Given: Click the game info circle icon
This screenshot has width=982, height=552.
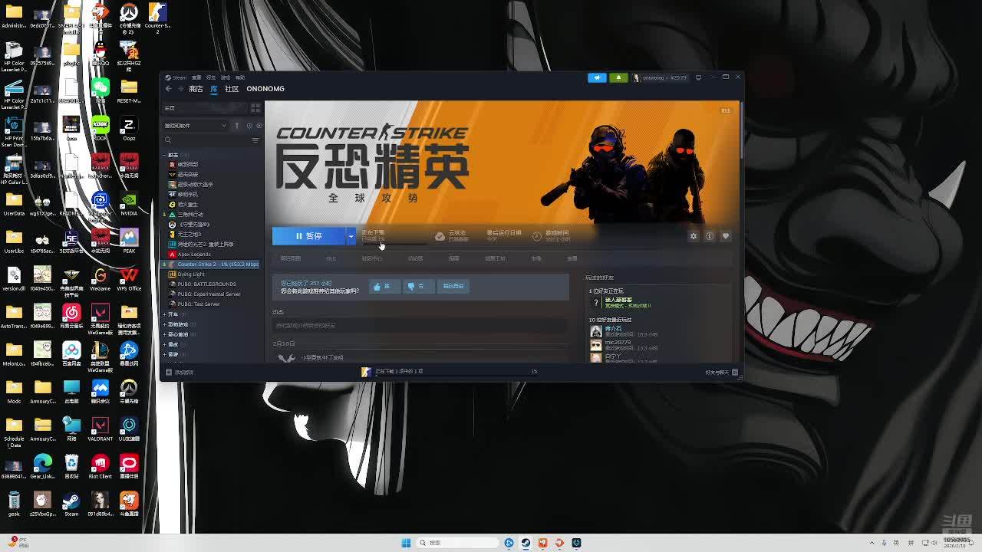Looking at the screenshot, I should [x=709, y=236].
